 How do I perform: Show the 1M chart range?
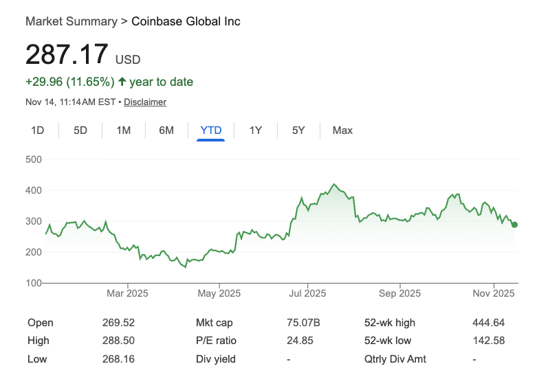(124, 130)
